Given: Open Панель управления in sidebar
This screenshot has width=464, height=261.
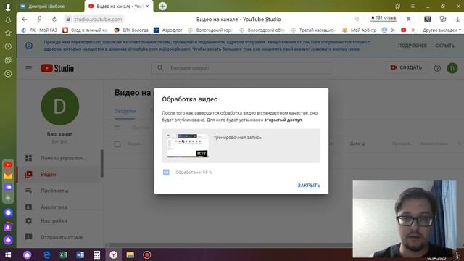Looking at the screenshot, I should coord(59,158).
